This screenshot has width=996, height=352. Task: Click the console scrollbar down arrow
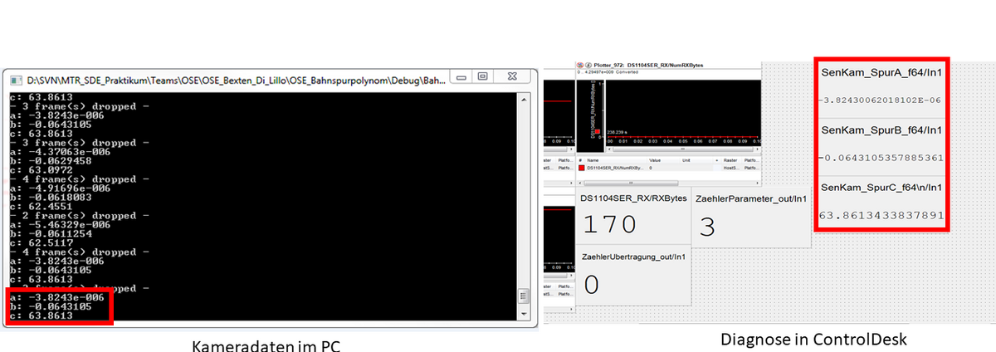click(x=523, y=315)
